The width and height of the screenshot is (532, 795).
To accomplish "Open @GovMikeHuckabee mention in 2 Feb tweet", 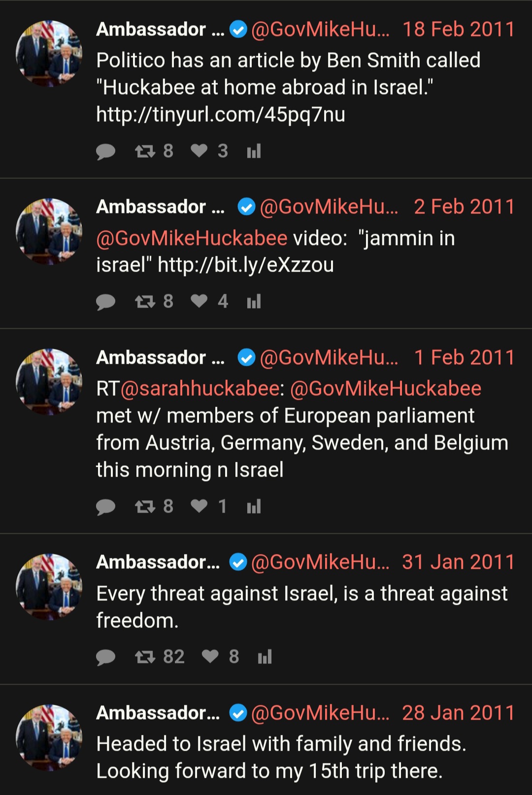I will coord(192,239).
